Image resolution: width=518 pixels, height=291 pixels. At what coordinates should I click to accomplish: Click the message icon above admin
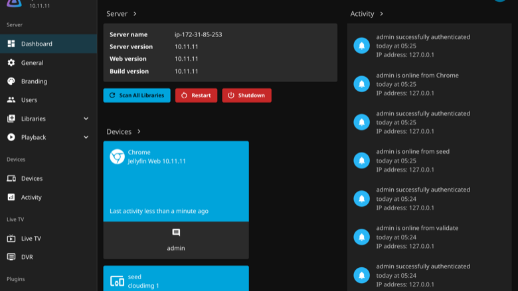(x=176, y=233)
